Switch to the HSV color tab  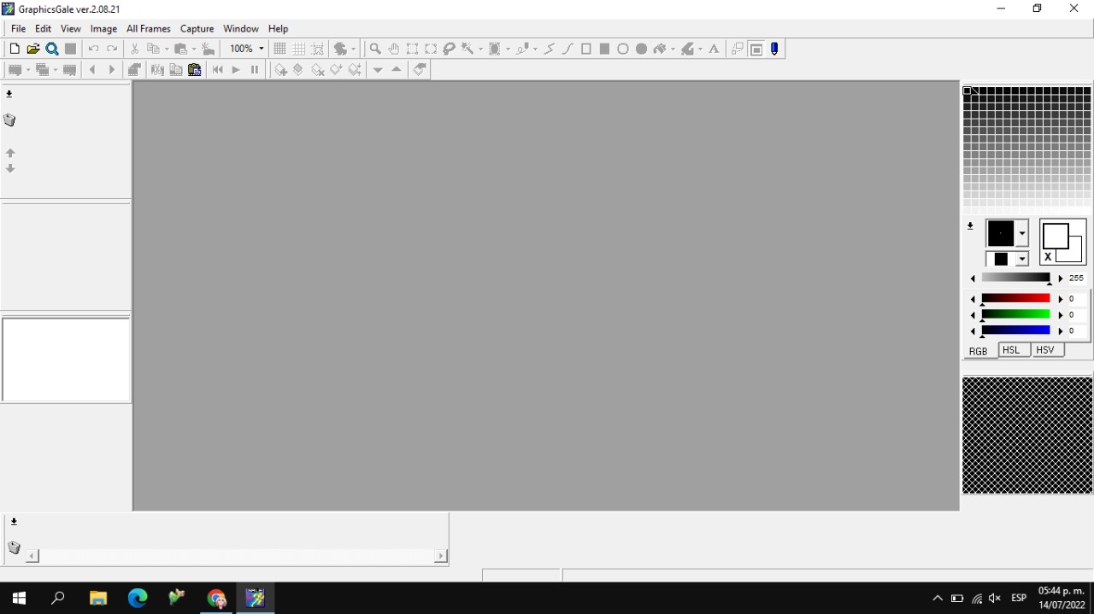(1044, 350)
